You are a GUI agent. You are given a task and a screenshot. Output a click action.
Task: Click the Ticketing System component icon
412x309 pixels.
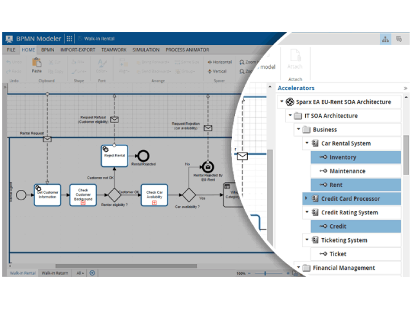[x=315, y=240]
